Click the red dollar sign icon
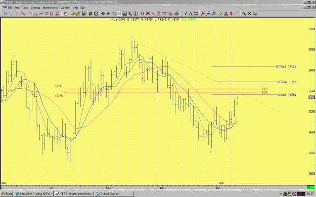The height and width of the screenshot is (197, 316). tap(231, 14)
